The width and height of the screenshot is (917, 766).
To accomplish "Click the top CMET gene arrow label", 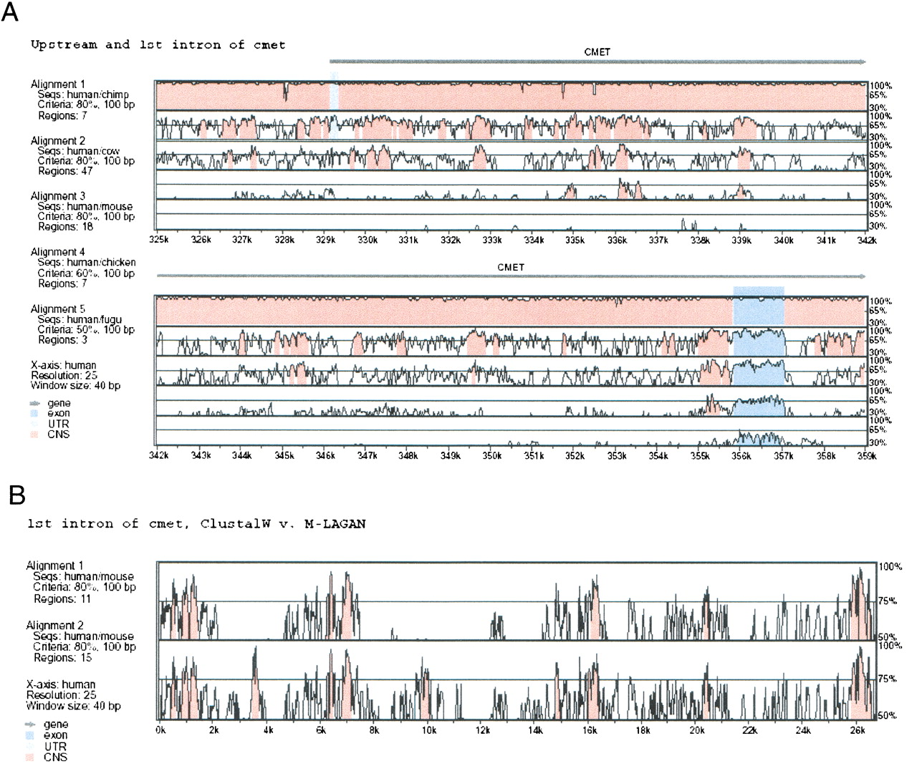I will 597,52.
